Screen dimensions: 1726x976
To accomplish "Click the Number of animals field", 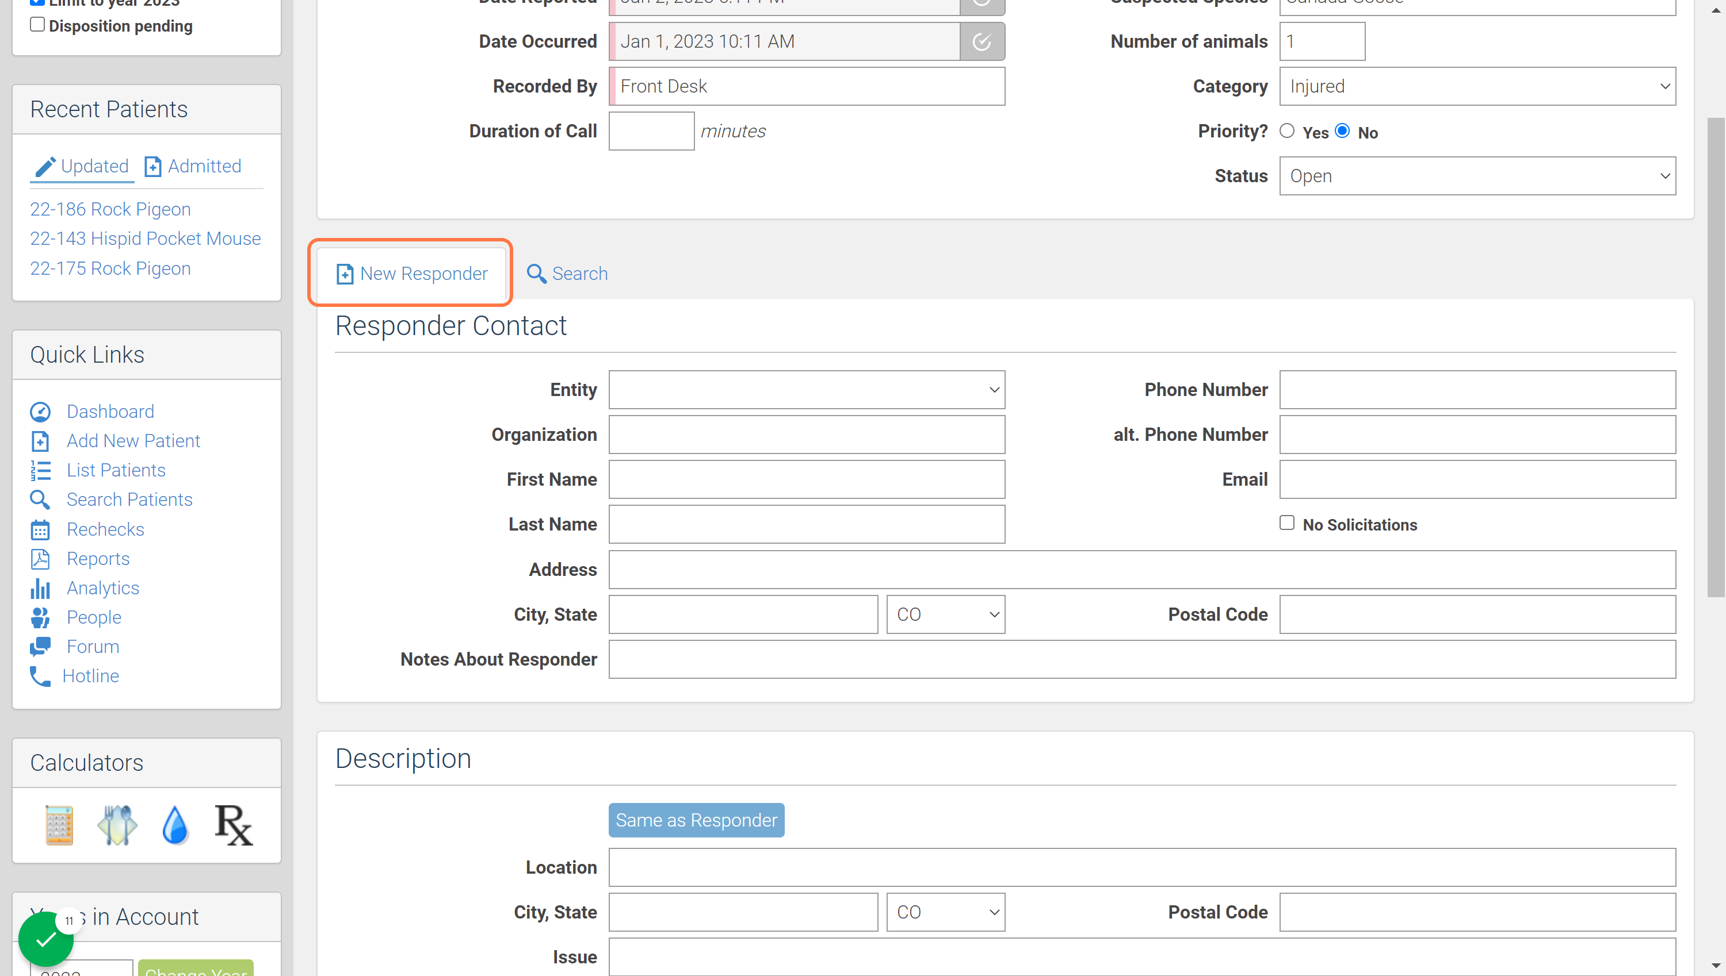I will (x=1322, y=41).
